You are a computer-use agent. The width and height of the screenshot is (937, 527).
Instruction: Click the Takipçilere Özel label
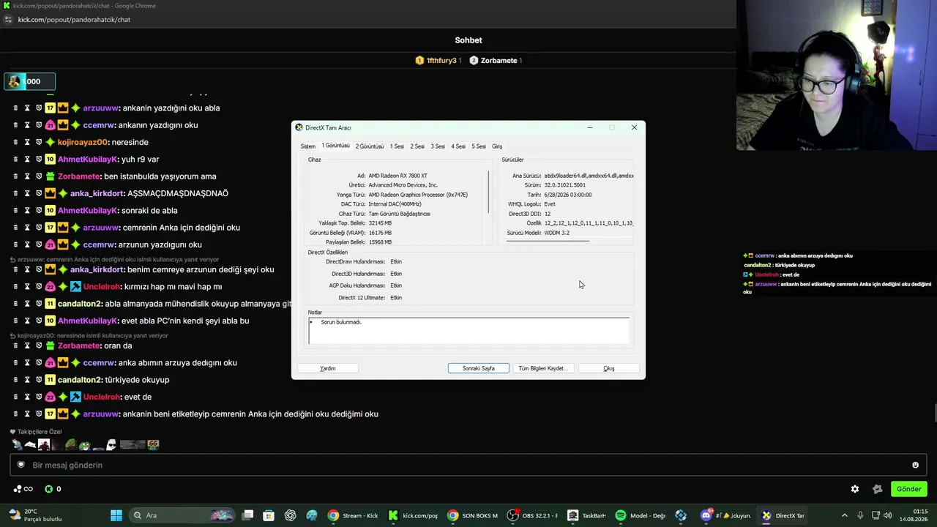40,432
